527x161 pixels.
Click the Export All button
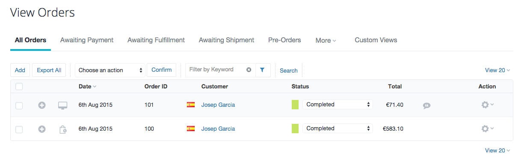click(x=49, y=70)
